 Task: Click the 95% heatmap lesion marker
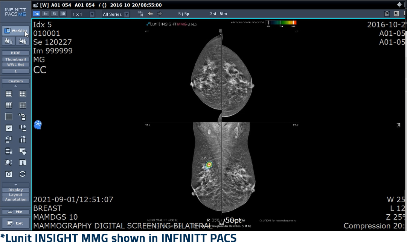click(x=209, y=164)
